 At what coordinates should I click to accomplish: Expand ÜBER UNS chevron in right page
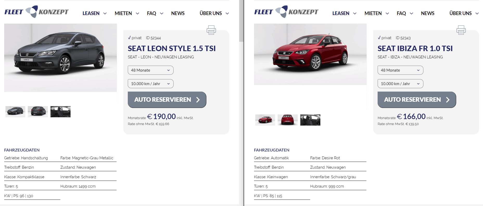(477, 13)
